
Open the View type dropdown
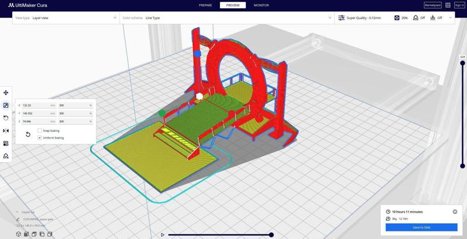coord(66,18)
